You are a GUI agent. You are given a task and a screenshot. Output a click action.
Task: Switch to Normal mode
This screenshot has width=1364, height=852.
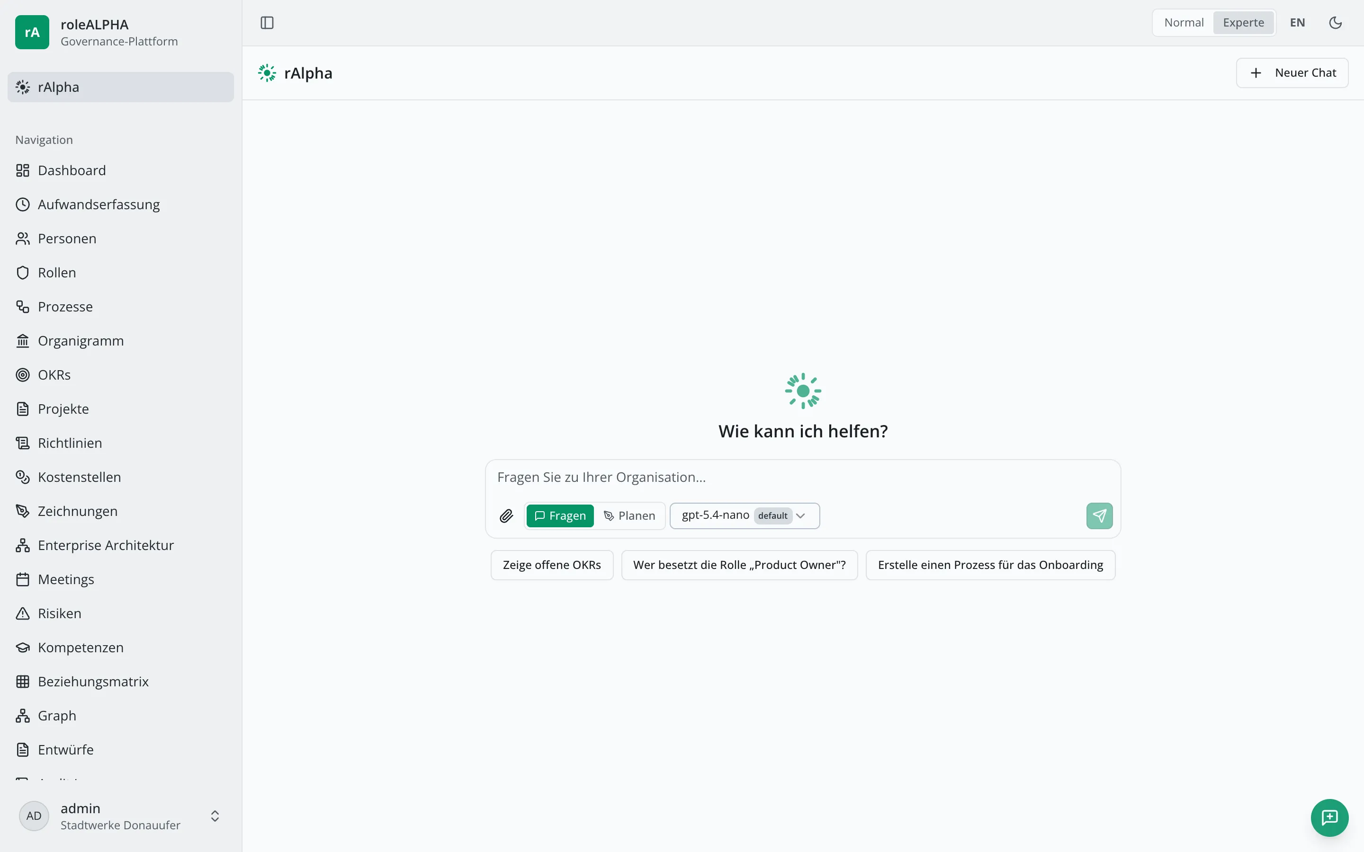tap(1184, 23)
